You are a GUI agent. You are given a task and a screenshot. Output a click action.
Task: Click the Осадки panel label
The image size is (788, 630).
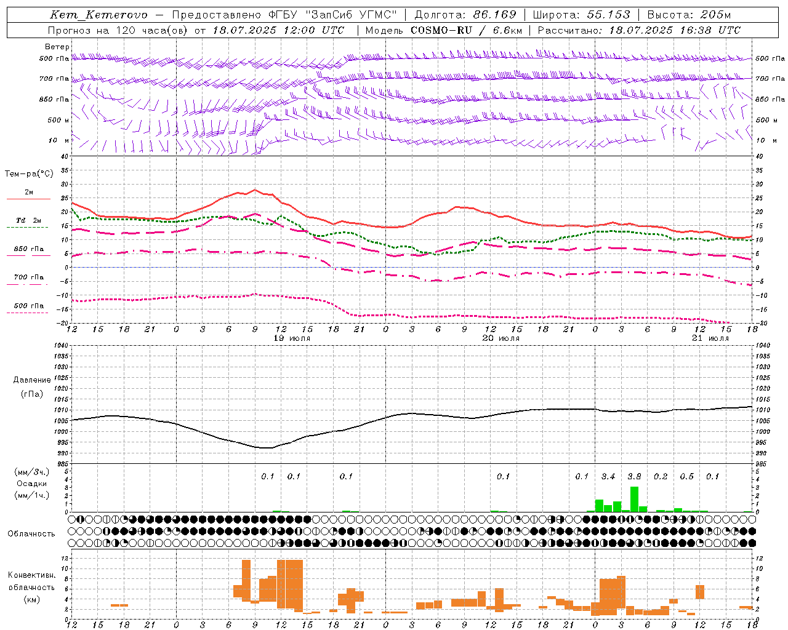click(32, 484)
